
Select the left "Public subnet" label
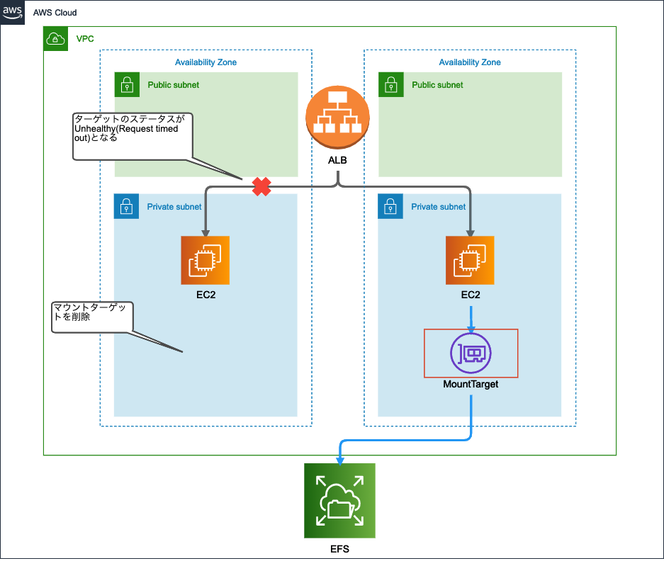[x=173, y=85]
